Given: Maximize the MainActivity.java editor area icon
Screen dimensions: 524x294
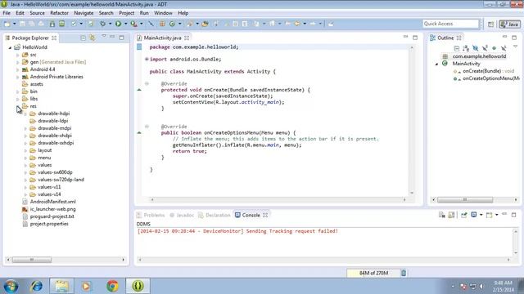Looking at the screenshot, I should [x=415, y=38].
